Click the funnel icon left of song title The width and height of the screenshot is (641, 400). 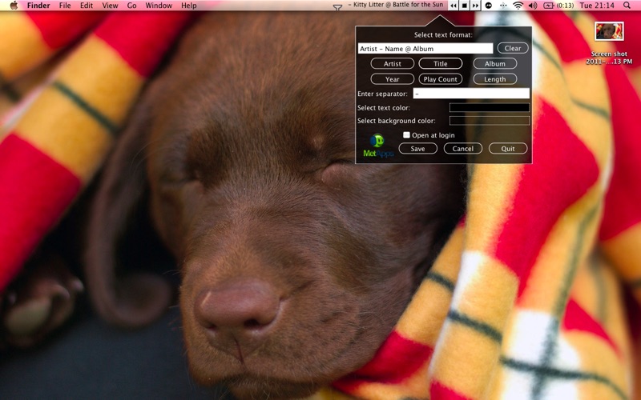click(x=337, y=7)
